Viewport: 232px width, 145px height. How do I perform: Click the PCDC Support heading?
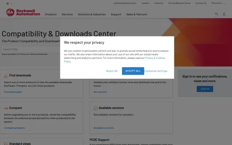[x=99, y=140]
